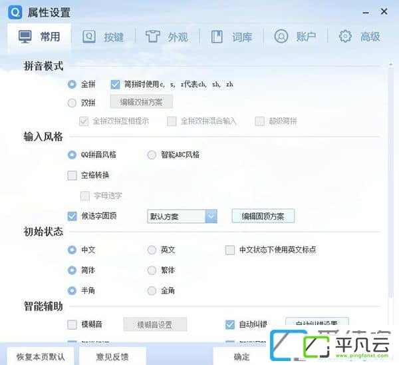Click the 编辑双拼方案 button
399x365 pixels.
point(141,102)
